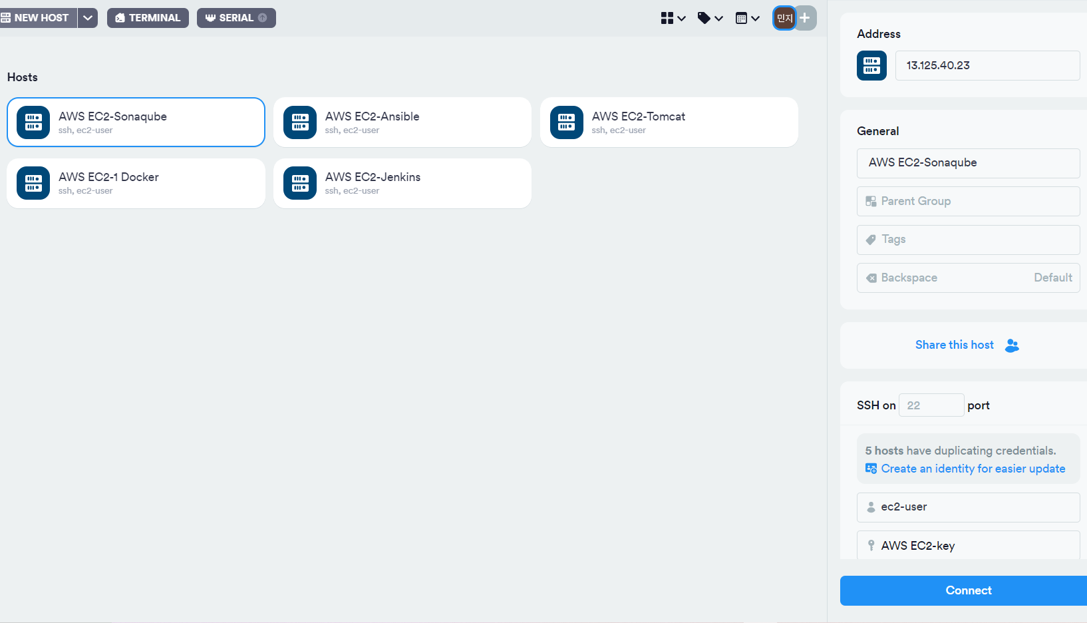Click the Tags field
The image size is (1087, 623).
(x=968, y=240)
